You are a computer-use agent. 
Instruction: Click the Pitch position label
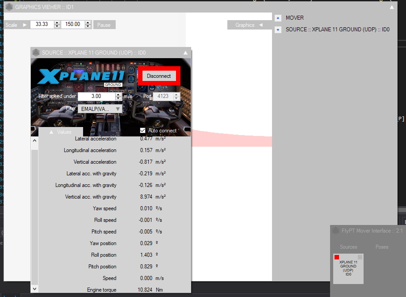pos(102,267)
